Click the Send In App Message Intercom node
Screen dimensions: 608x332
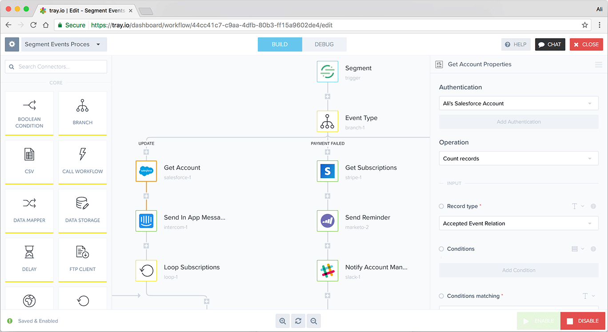[146, 221]
